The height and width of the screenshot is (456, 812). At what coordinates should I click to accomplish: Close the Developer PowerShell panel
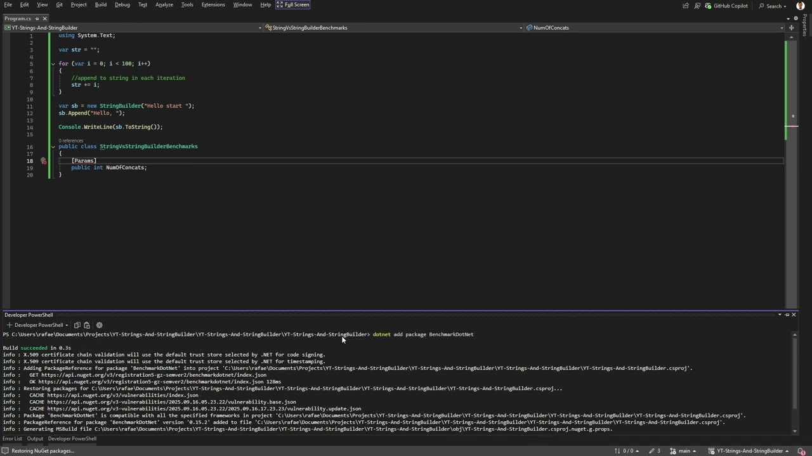tap(794, 315)
